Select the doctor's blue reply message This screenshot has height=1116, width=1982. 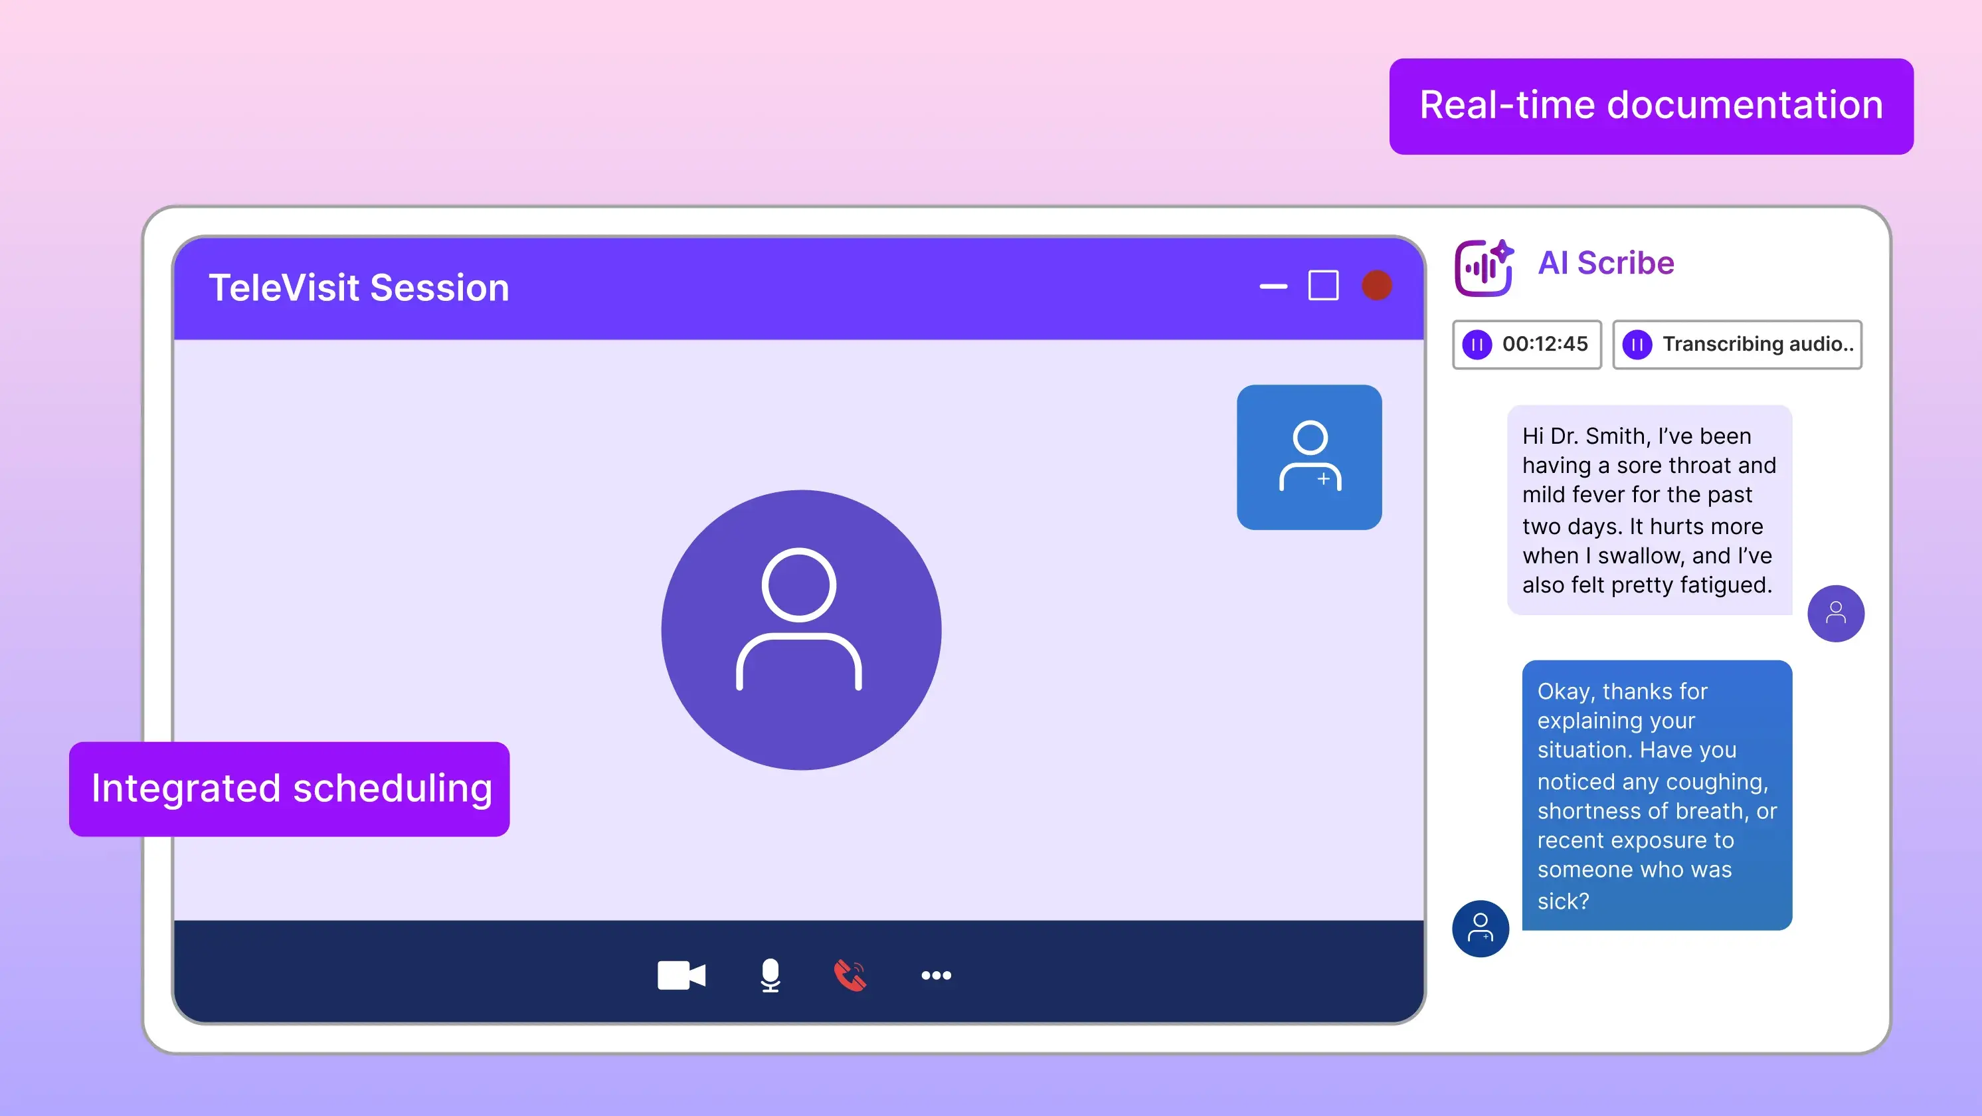coord(1656,795)
